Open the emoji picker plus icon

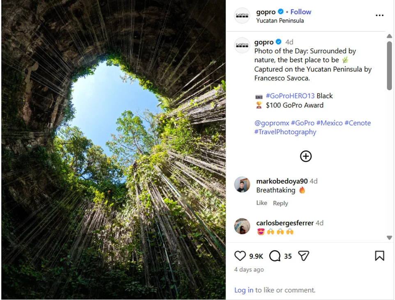click(x=305, y=156)
